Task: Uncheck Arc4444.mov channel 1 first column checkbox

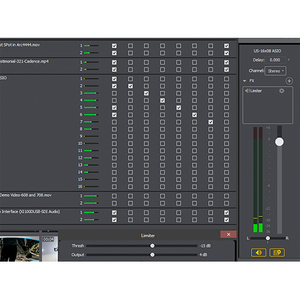Action: 114,46
